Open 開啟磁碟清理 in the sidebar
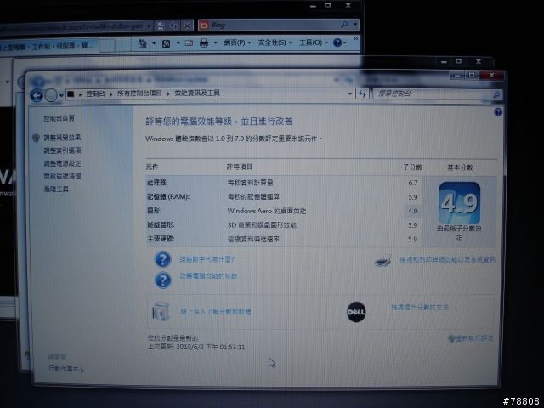 pyautogui.click(x=62, y=176)
